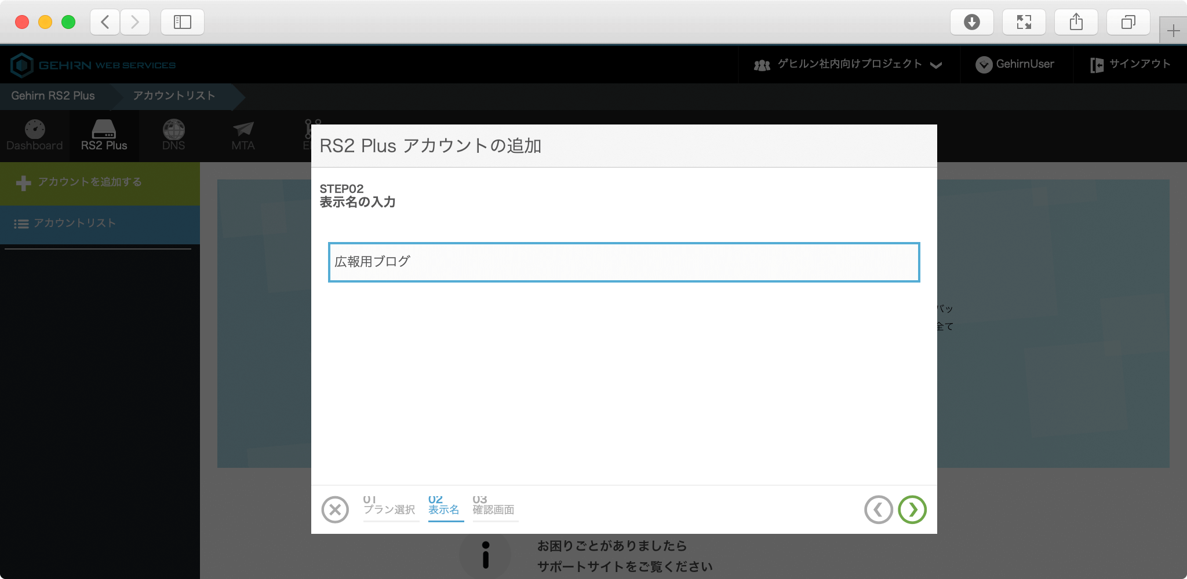Click the Gehirn Web Services logo
This screenshot has height=579, width=1187.
click(93, 65)
